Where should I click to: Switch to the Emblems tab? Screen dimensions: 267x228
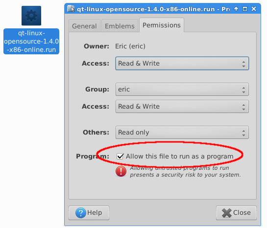tap(120, 26)
